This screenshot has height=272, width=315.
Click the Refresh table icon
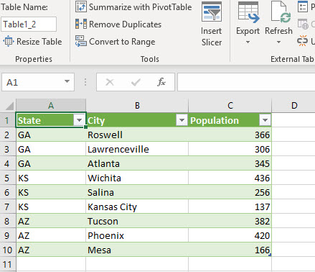pyautogui.click(x=281, y=12)
